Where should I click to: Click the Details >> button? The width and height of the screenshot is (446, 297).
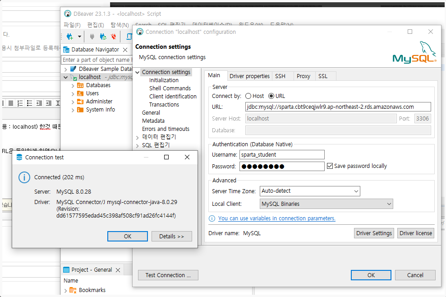coord(172,237)
